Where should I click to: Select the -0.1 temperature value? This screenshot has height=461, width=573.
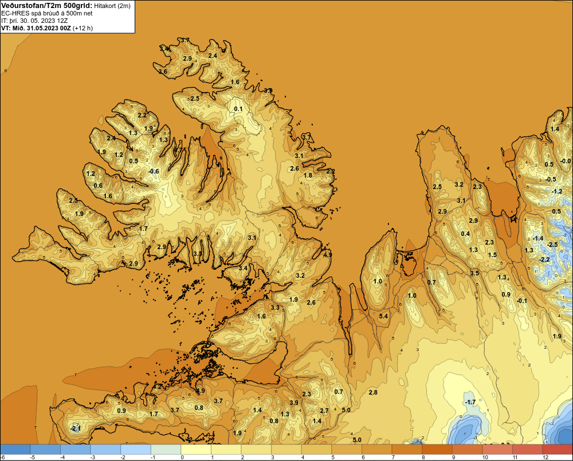point(522,301)
